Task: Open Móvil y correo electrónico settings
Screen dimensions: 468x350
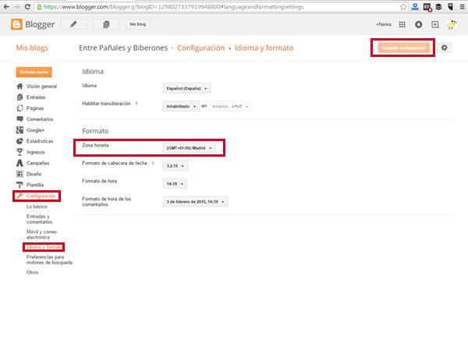Action: coord(41,235)
